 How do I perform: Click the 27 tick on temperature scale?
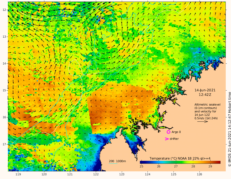pos(176,166)
